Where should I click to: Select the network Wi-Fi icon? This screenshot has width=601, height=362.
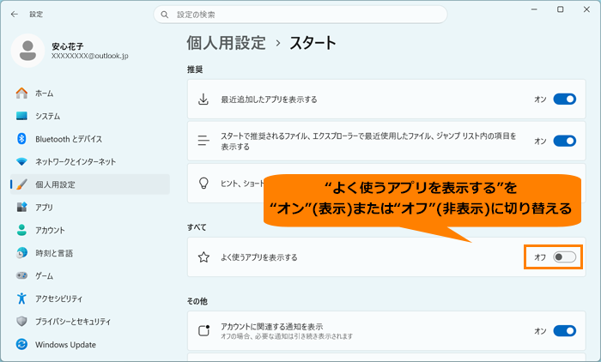tap(21, 161)
